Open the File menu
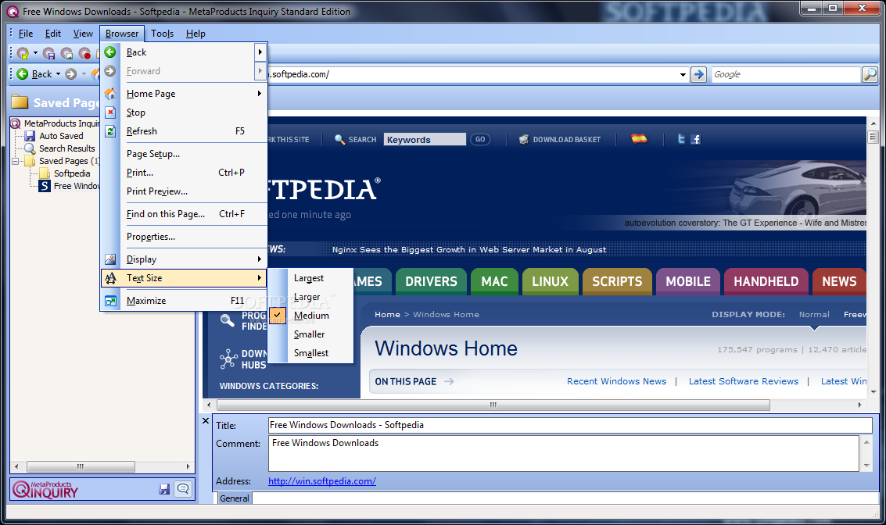 point(26,34)
